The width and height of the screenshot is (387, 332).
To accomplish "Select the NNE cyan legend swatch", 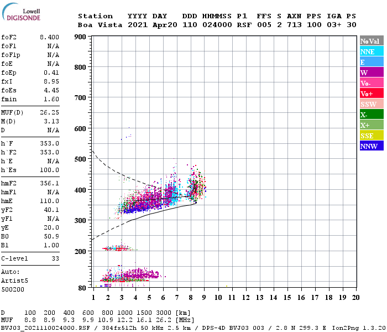I will [x=372, y=51].
